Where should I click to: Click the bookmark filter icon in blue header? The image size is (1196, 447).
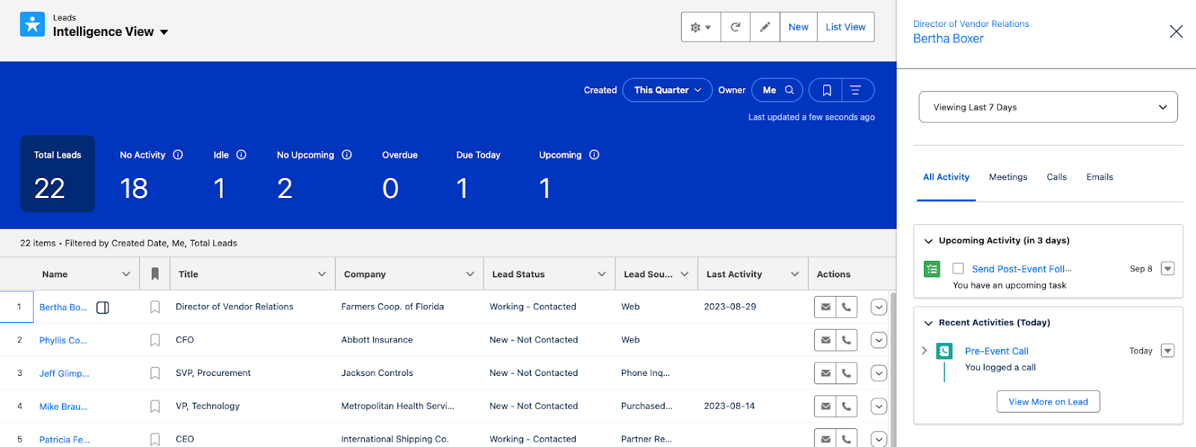(826, 90)
